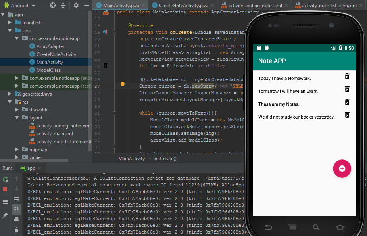367x236 pixels.
Task: Stop the running app with red square
Action: [x=5, y=189]
